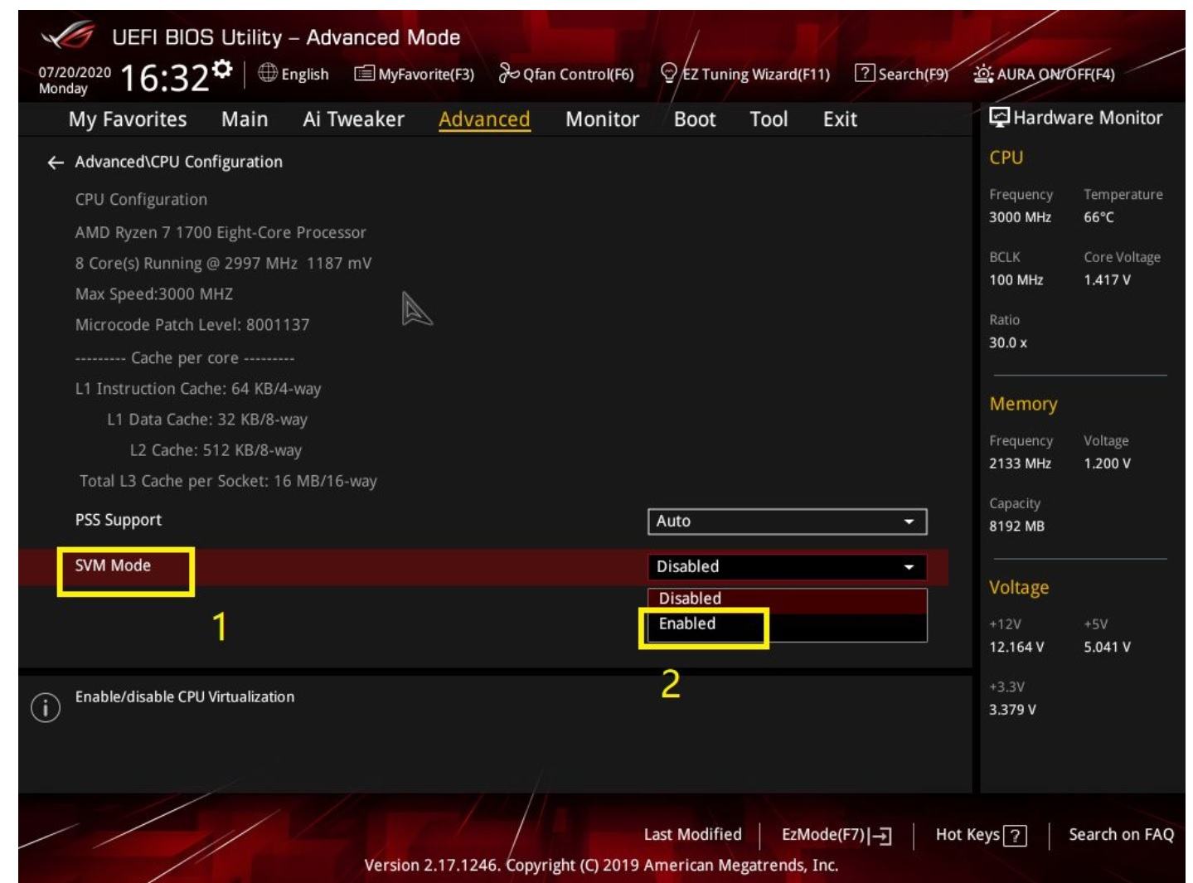The image size is (1193, 883).
Task: Toggle AURA lighting icon
Action: click(x=983, y=74)
